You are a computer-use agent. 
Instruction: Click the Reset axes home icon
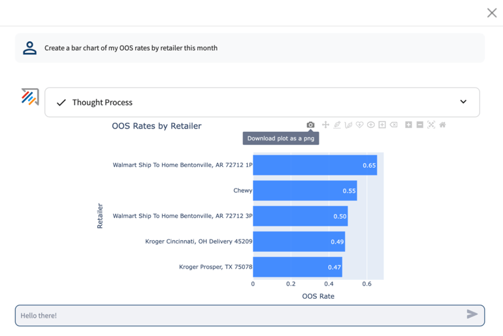(x=442, y=125)
